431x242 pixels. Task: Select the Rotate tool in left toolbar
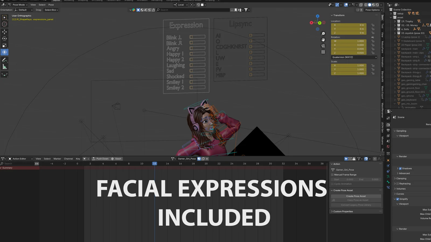pyautogui.click(x=5, y=38)
